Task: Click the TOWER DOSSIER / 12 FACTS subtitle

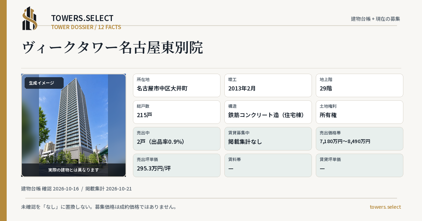Action: click(x=86, y=27)
